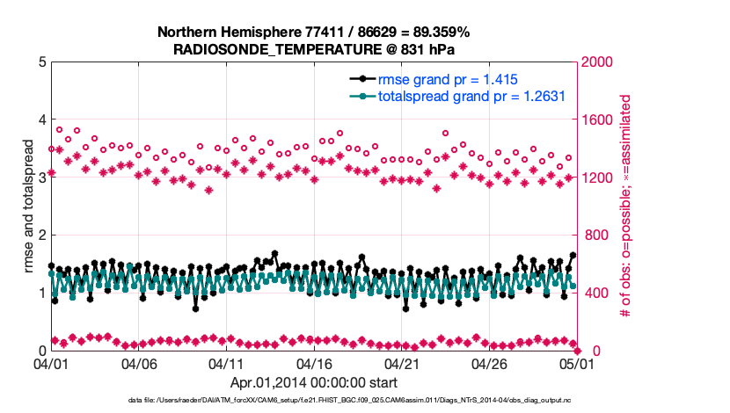This screenshot has width=730, height=413.
Task: Click the teal totalspread legend line marker
Action: 361,97
